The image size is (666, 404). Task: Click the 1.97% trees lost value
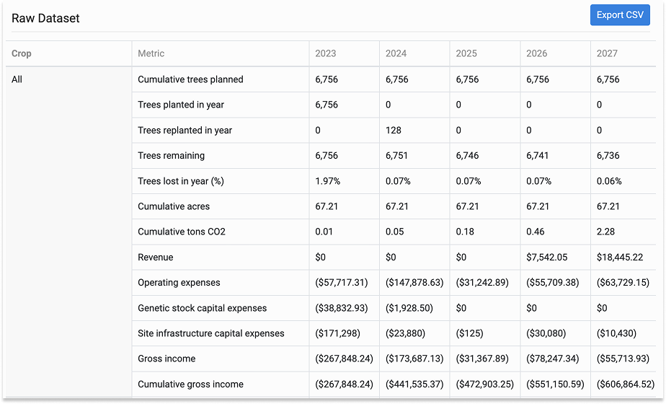pos(327,181)
